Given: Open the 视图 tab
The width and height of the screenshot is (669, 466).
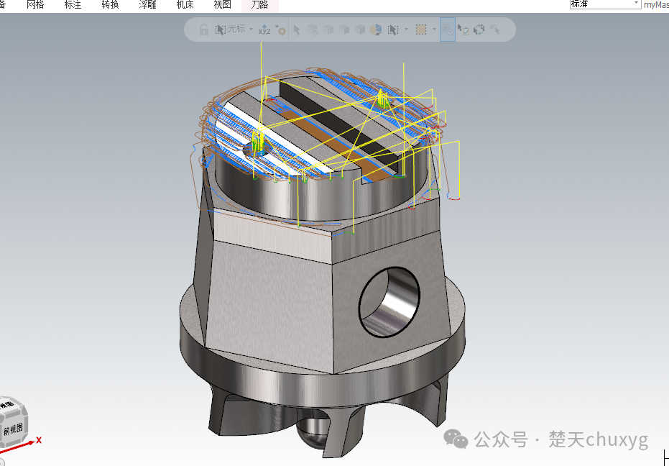Looking at the screenshot, I should pyautogui.click(x=222, y=5).
